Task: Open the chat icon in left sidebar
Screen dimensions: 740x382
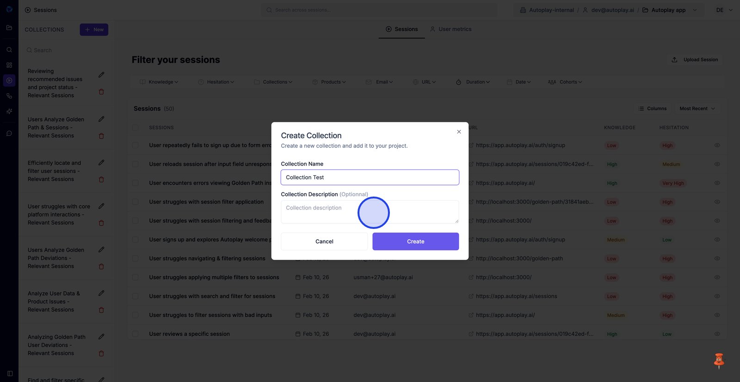Action: click(9, 134)
